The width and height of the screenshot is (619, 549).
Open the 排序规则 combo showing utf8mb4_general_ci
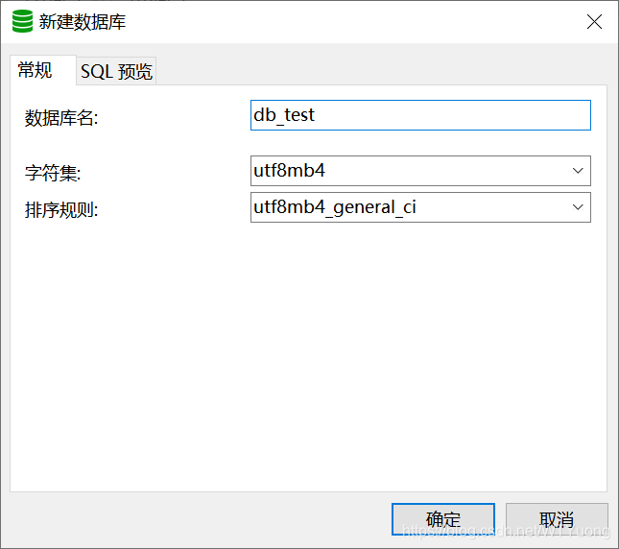point(420,207)
